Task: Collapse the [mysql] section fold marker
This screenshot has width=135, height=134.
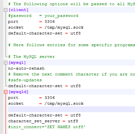Action: click(x=6, y=63)
